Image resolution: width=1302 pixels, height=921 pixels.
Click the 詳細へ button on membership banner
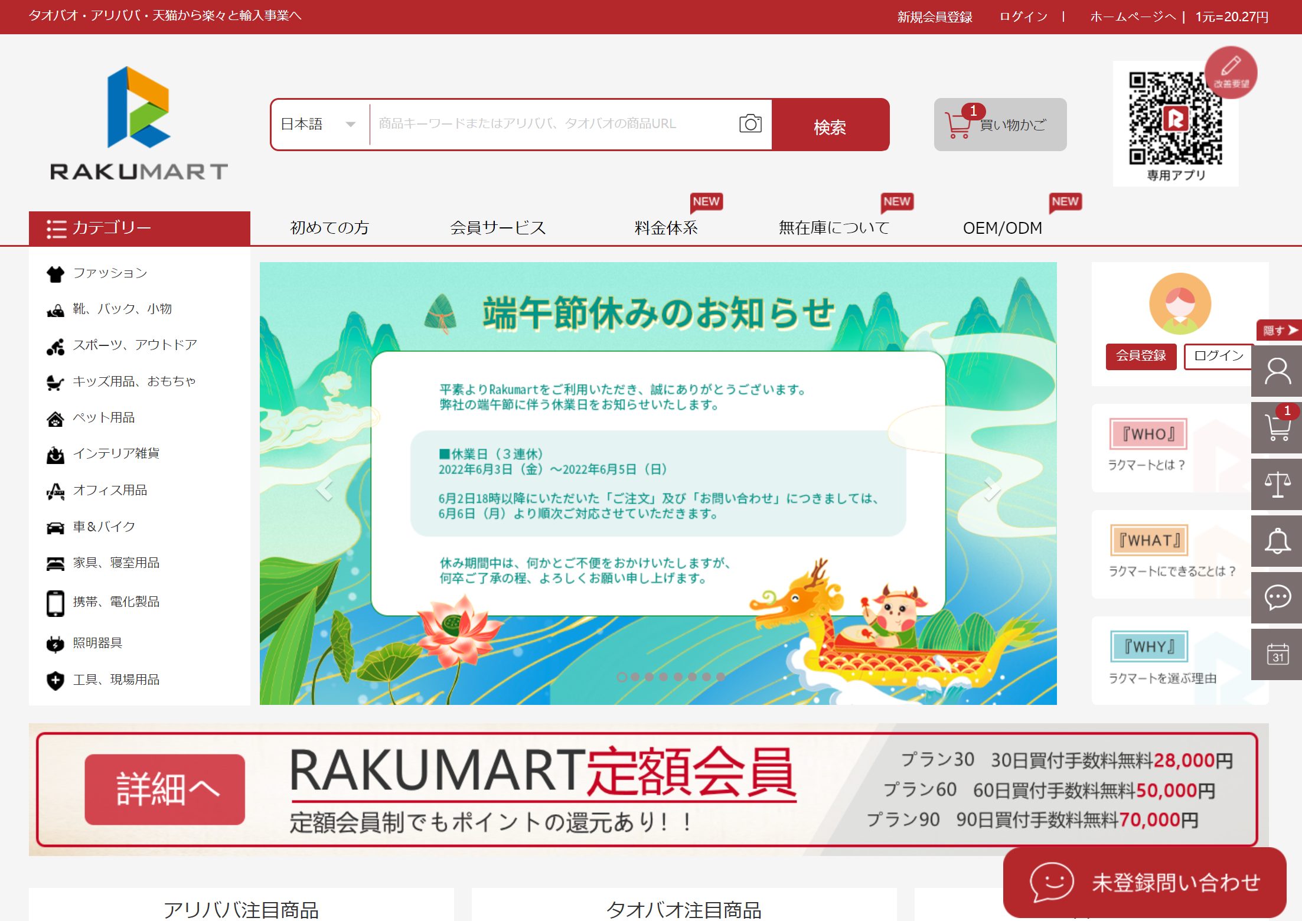click(165, 789)
